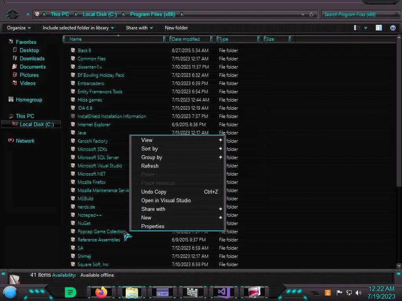Click the New folder button
The image size is (402, 301).
tap(176, 28)
